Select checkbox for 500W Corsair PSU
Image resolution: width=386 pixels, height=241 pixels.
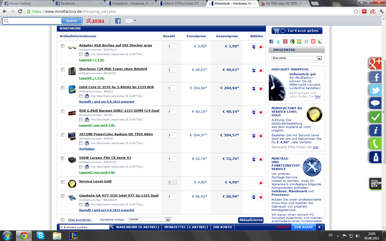(x=62, y=159)
